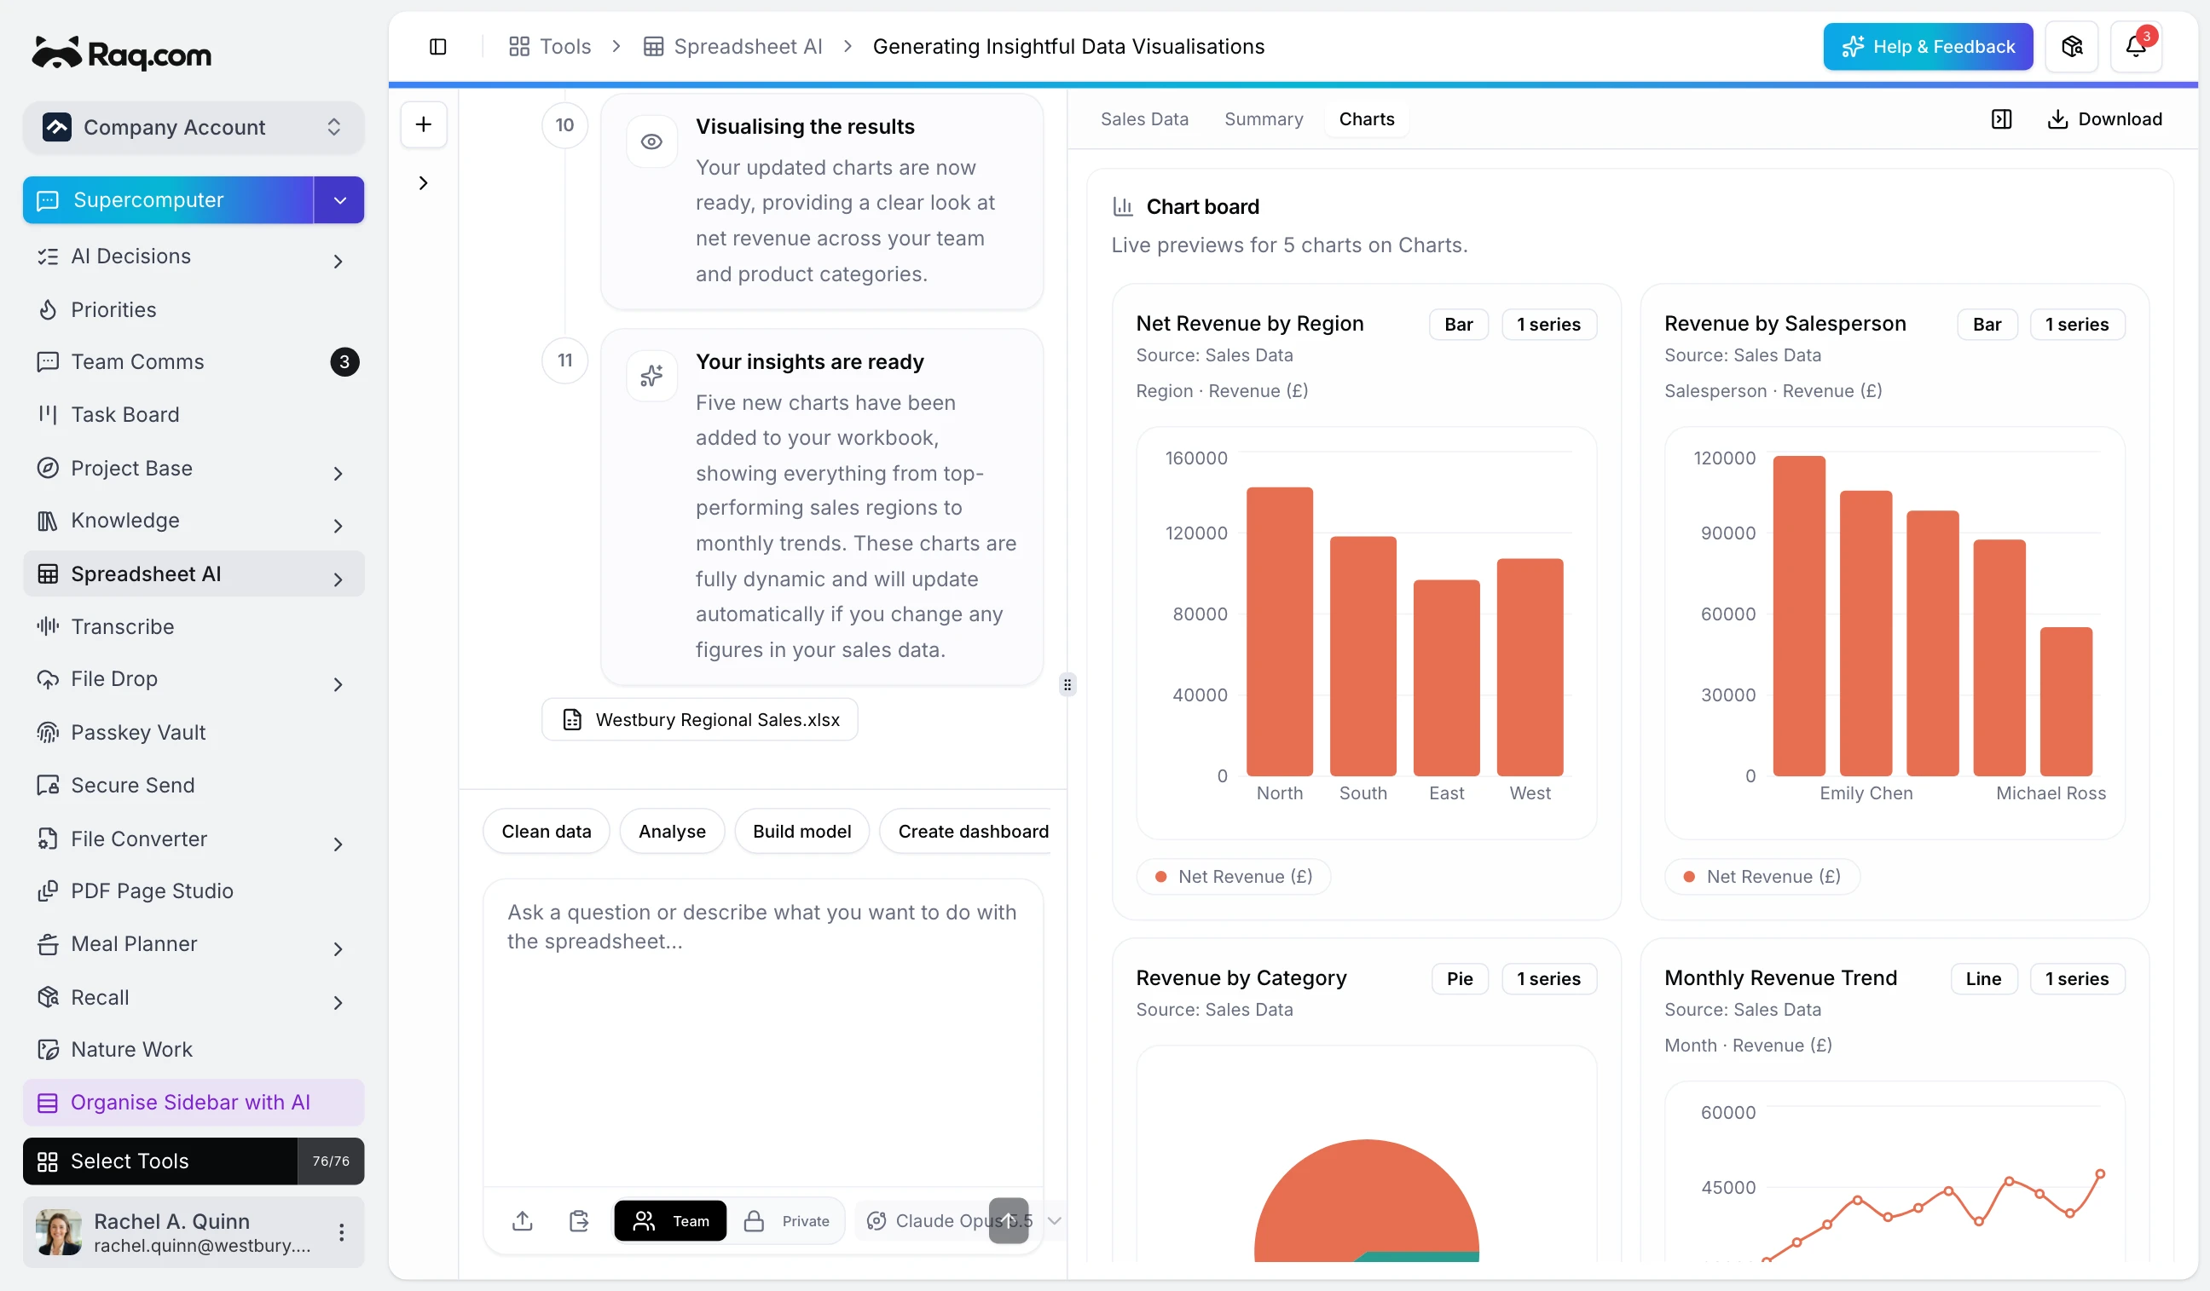The image size is (2210, 1291).
Task: Expand Spreadsheet AI submenu chevron
Action: tap(338, 579)
